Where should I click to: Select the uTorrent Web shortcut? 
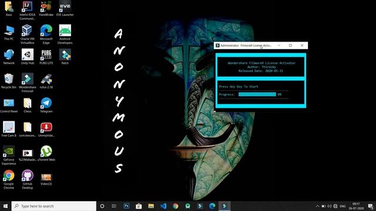click(46, 154)
